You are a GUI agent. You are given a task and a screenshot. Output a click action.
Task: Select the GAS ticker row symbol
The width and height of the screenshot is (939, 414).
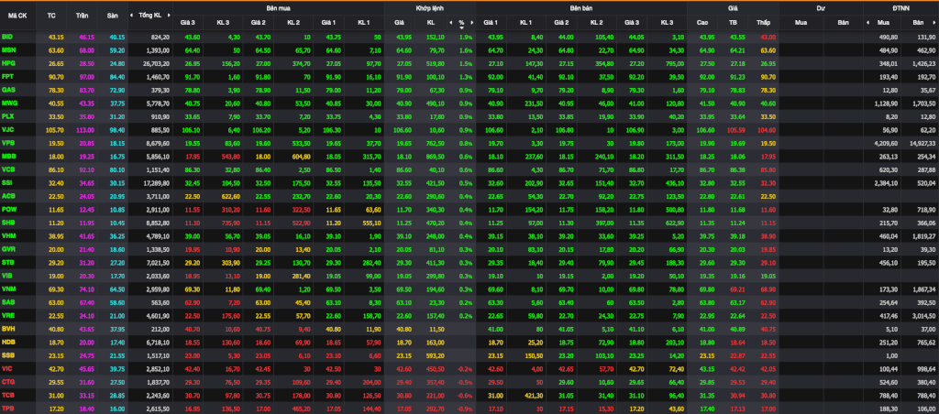click(8, 90)
